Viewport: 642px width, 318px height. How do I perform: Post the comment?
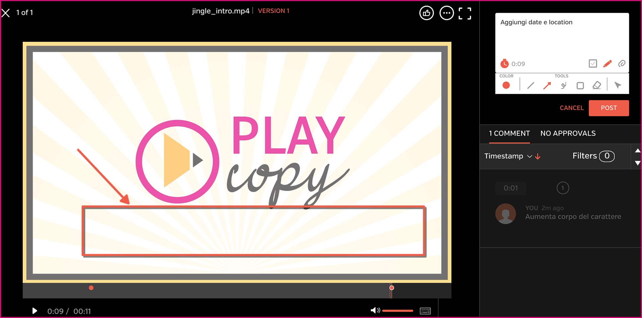coord(609,108)
